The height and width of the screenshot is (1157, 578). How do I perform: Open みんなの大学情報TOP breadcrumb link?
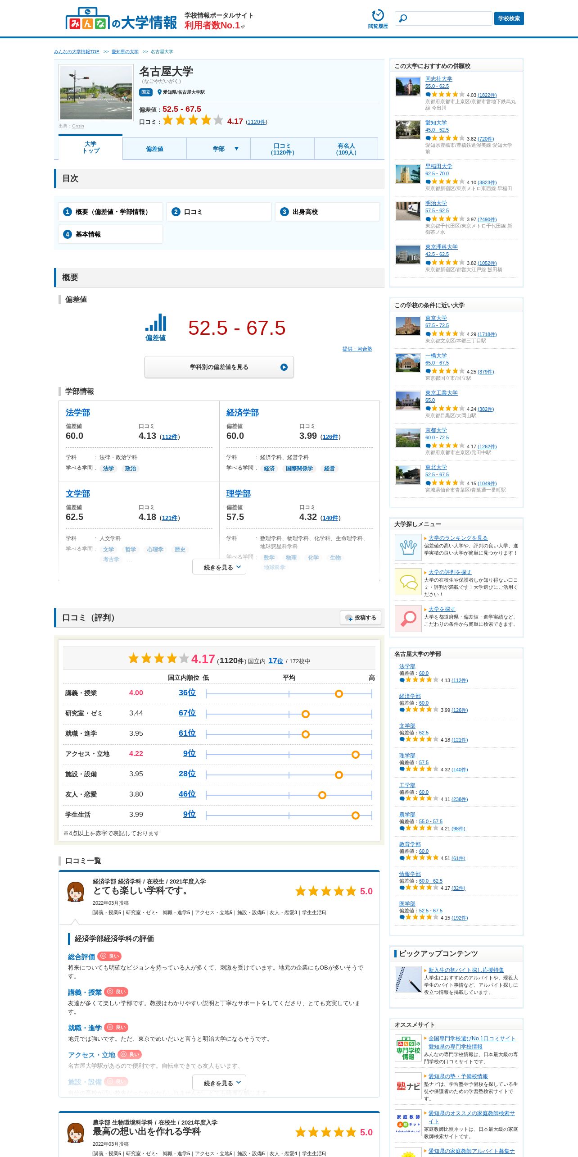click(x=77, y=52)
